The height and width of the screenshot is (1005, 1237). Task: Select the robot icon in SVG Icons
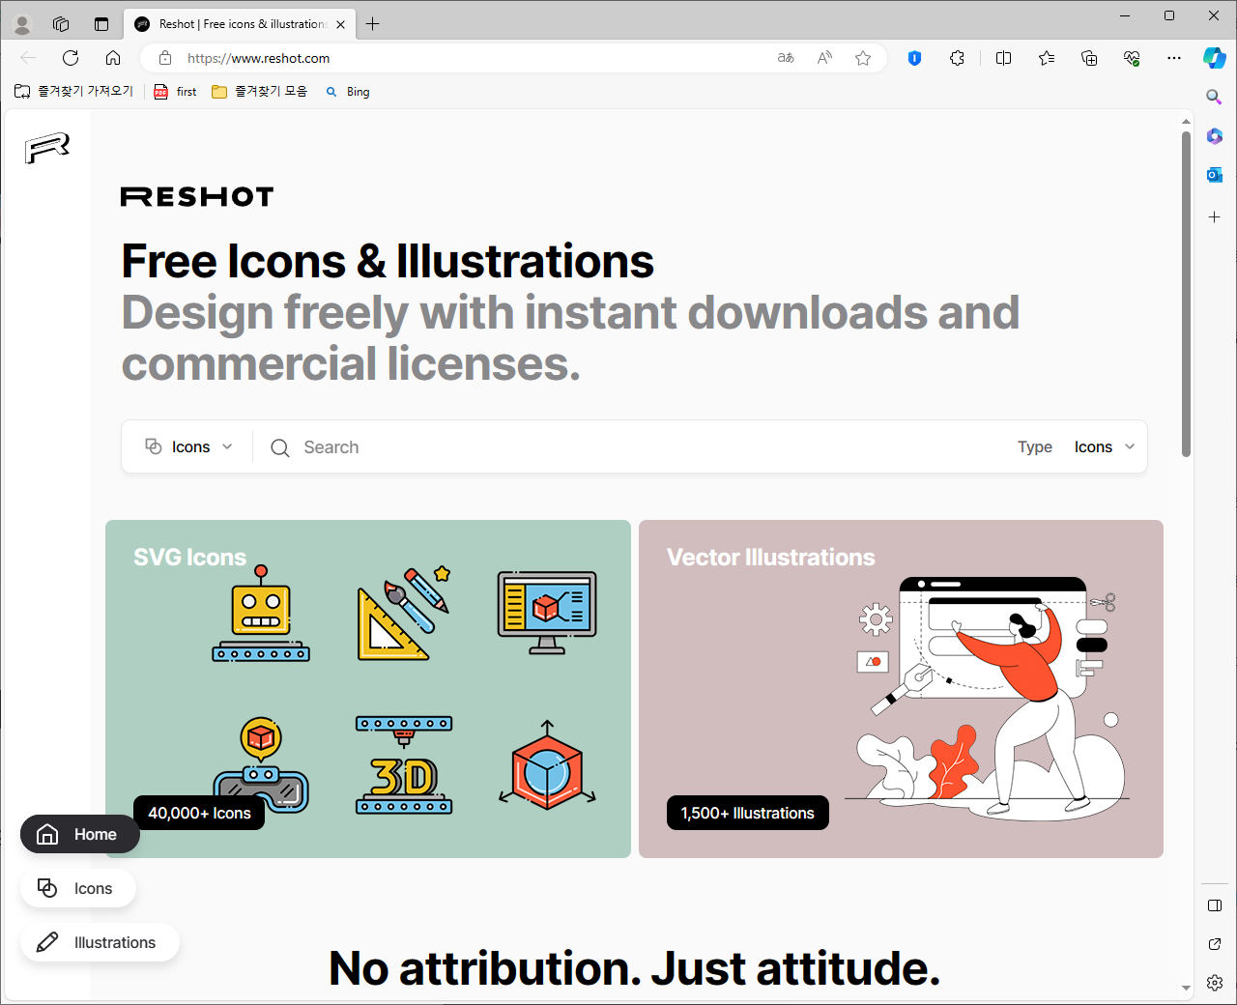261,614
